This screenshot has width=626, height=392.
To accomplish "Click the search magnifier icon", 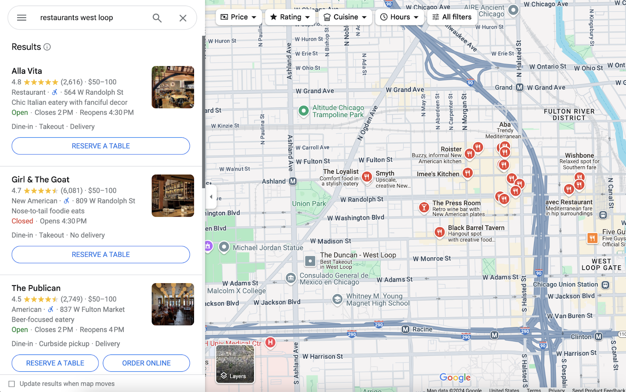I will tap(157, 18).
